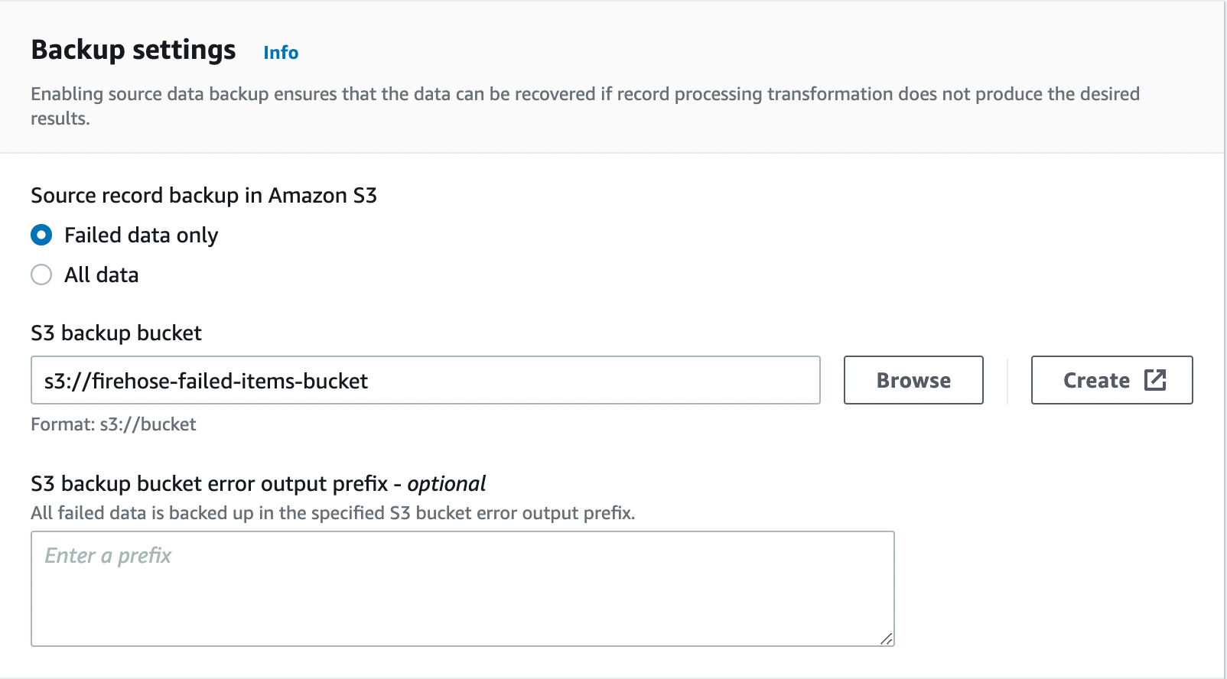The height and width of the screenshot is (679, 1227).
Task: Focus the error output prefix text area
Action: pos(462,588)
